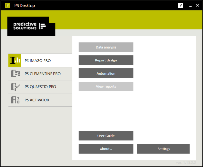The width and height of the screenshot is (203, 167).
Task: Click the View reports button
Action: 106,86
